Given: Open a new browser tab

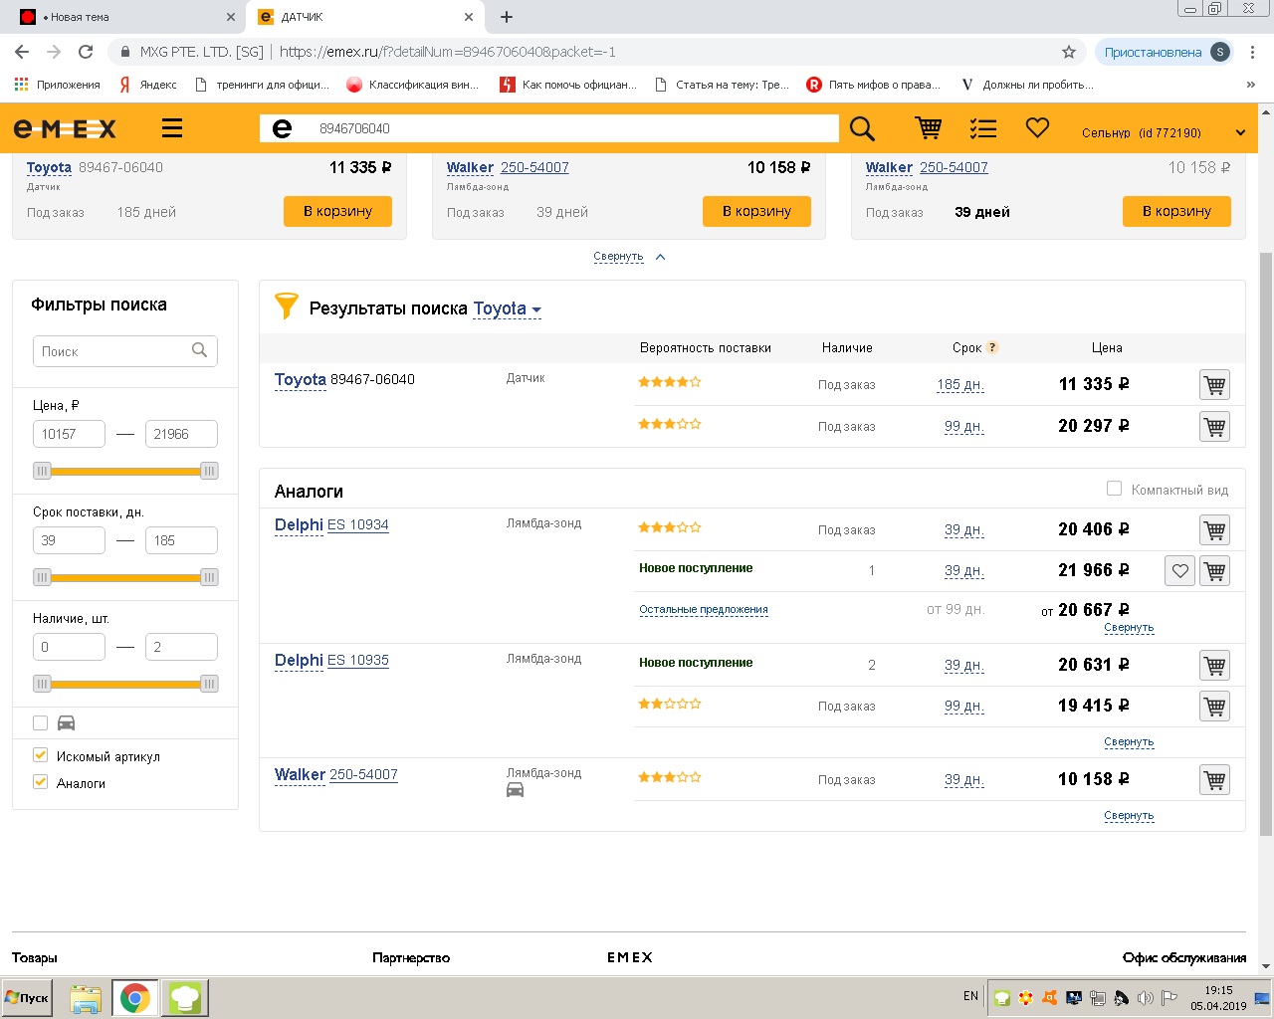Looking at the screenshot, I should 507,17.
